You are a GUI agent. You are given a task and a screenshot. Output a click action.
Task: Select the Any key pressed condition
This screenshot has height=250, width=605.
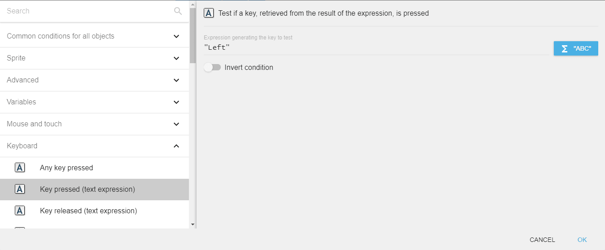tap(66, 168)
